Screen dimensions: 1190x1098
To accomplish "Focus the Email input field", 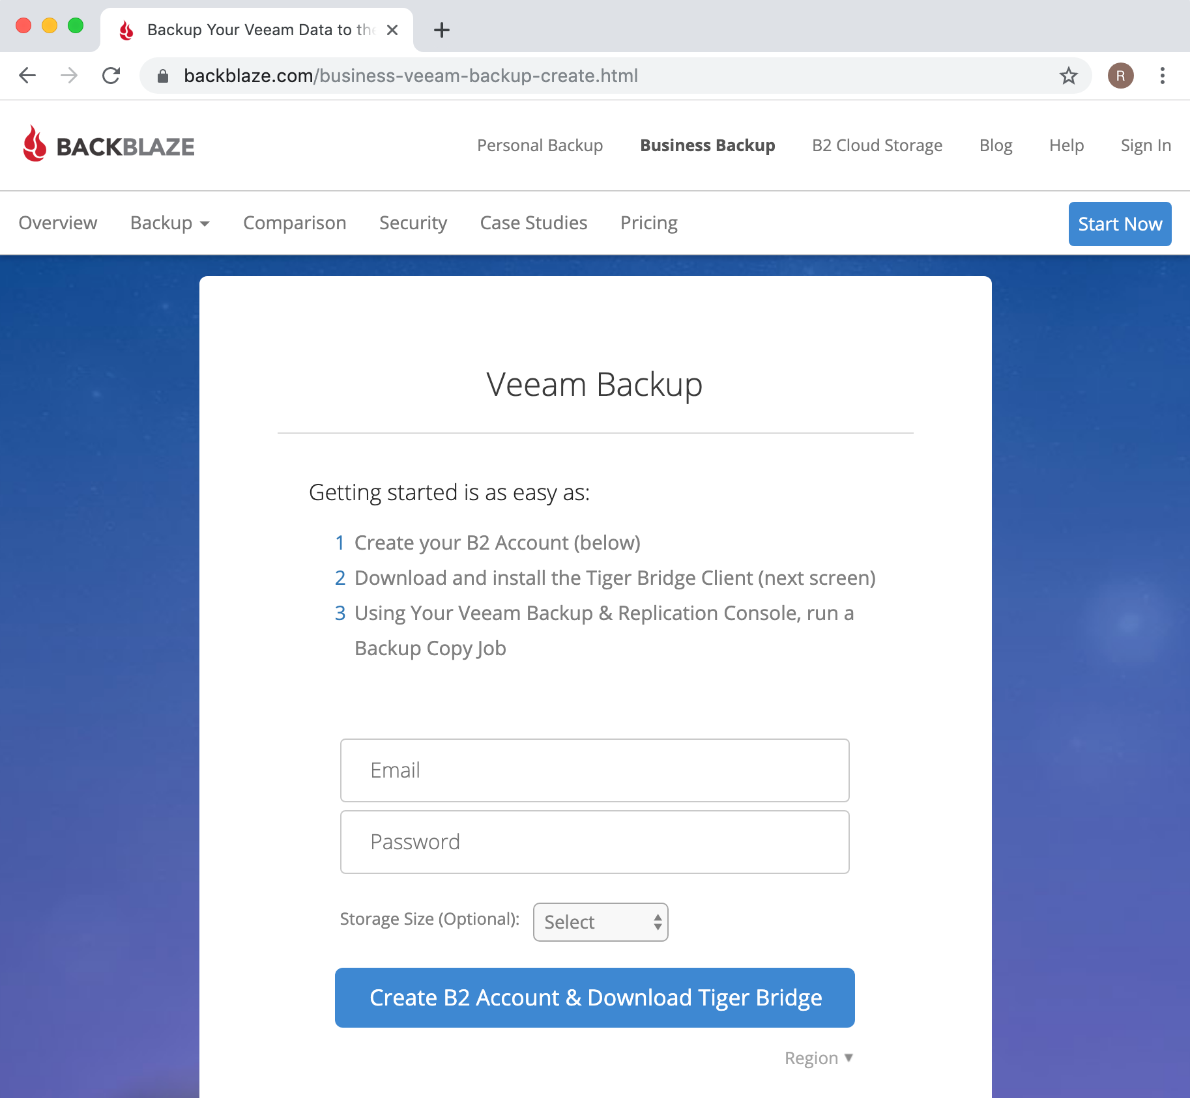I will (x=595, y=770).
